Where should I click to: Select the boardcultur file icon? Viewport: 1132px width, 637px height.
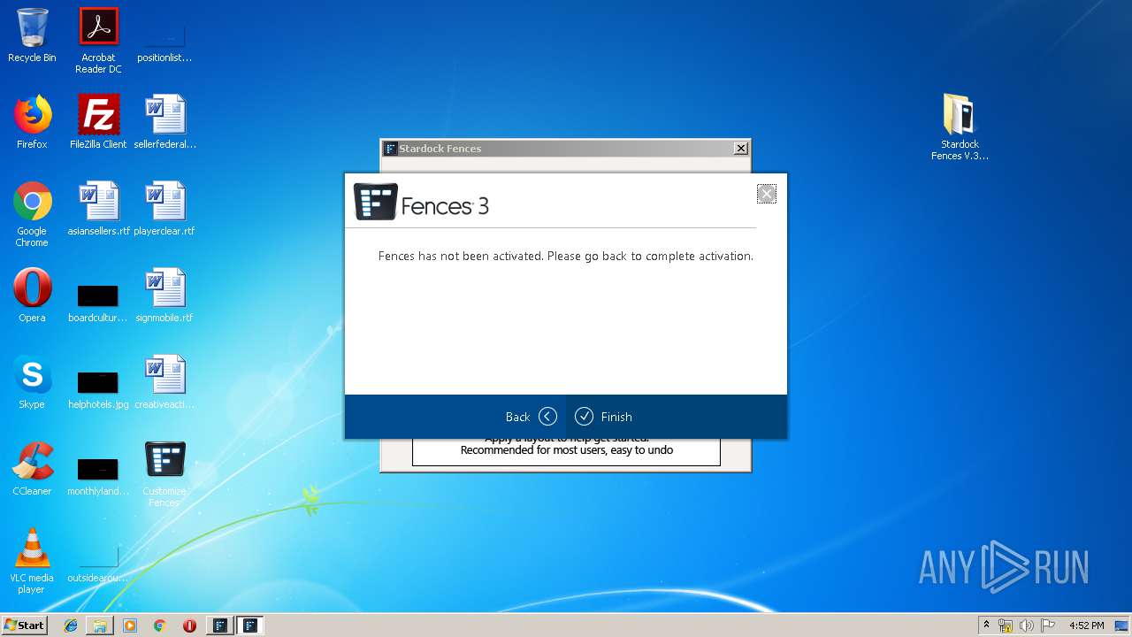pos(98,302)
